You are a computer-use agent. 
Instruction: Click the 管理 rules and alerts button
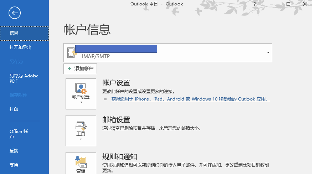coord(81,163)
